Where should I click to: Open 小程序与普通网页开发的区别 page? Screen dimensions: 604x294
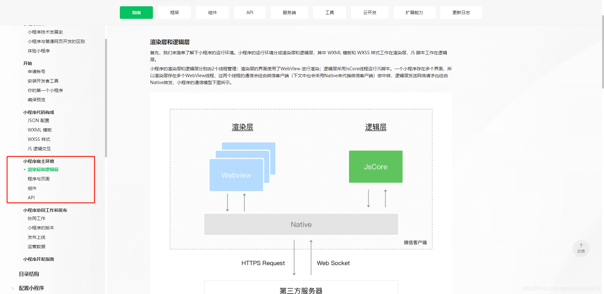(x=56, y=41)
